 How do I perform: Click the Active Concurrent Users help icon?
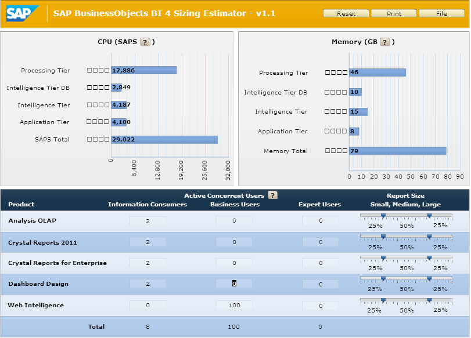(x=272, y=195)
